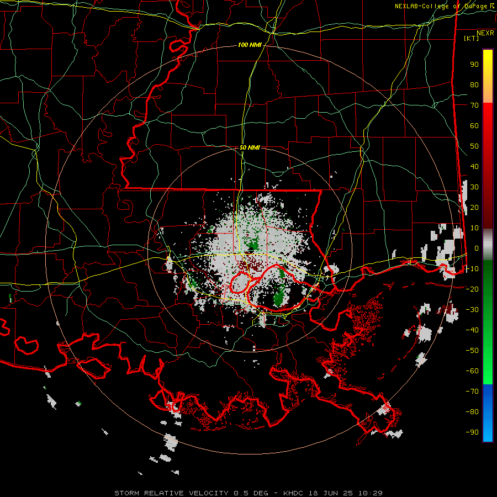Click the gray zero-velocity segment of the color bar

[488, 245]
